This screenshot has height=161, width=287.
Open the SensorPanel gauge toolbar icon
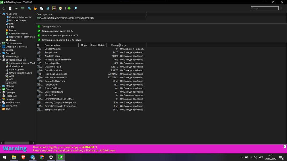click(60, 8)
